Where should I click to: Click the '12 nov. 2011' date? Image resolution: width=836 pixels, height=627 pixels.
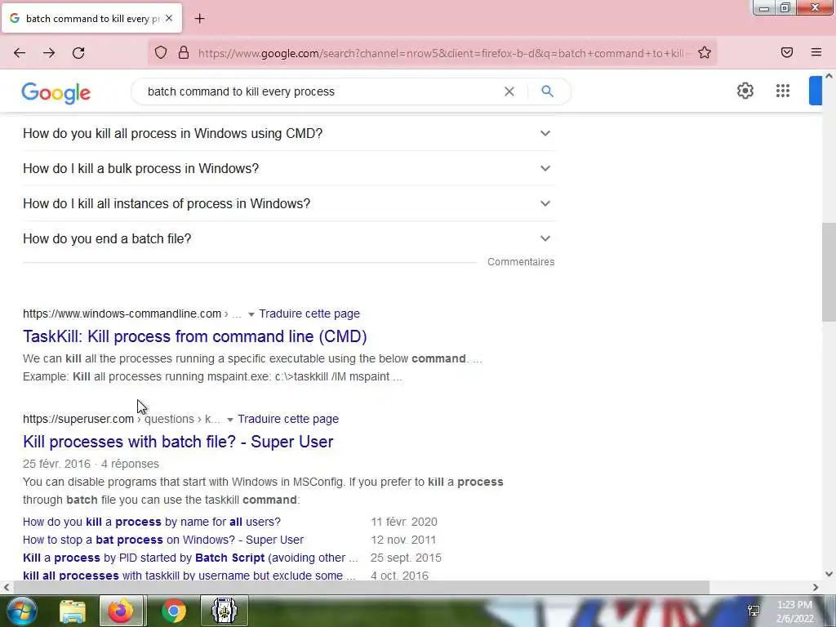click(x=403, y=540)
